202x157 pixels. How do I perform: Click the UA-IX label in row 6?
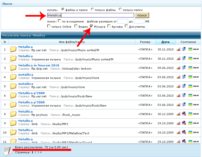click(196, 95)
